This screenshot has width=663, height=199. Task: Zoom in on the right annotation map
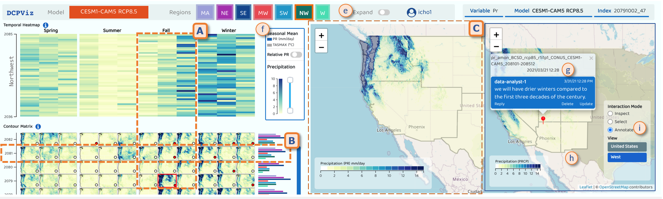(496, 35)
